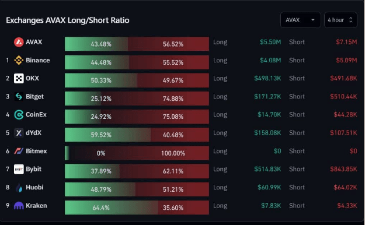Select the Kraken exchange name
365x225 pixels.
click(36, 206)
